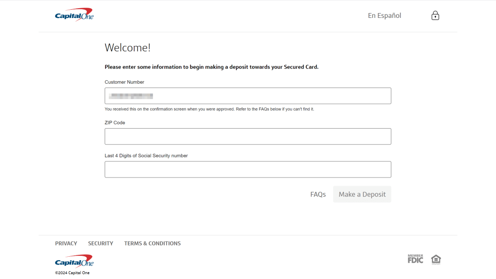Click the Secured Card deposit instruction text

click(212, 67)
